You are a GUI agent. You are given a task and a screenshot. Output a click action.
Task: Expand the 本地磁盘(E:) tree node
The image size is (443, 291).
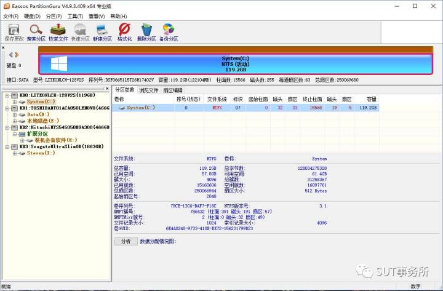(x=15, y=121)
